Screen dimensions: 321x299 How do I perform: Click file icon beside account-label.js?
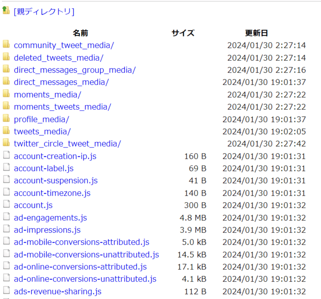coord(6,167)
